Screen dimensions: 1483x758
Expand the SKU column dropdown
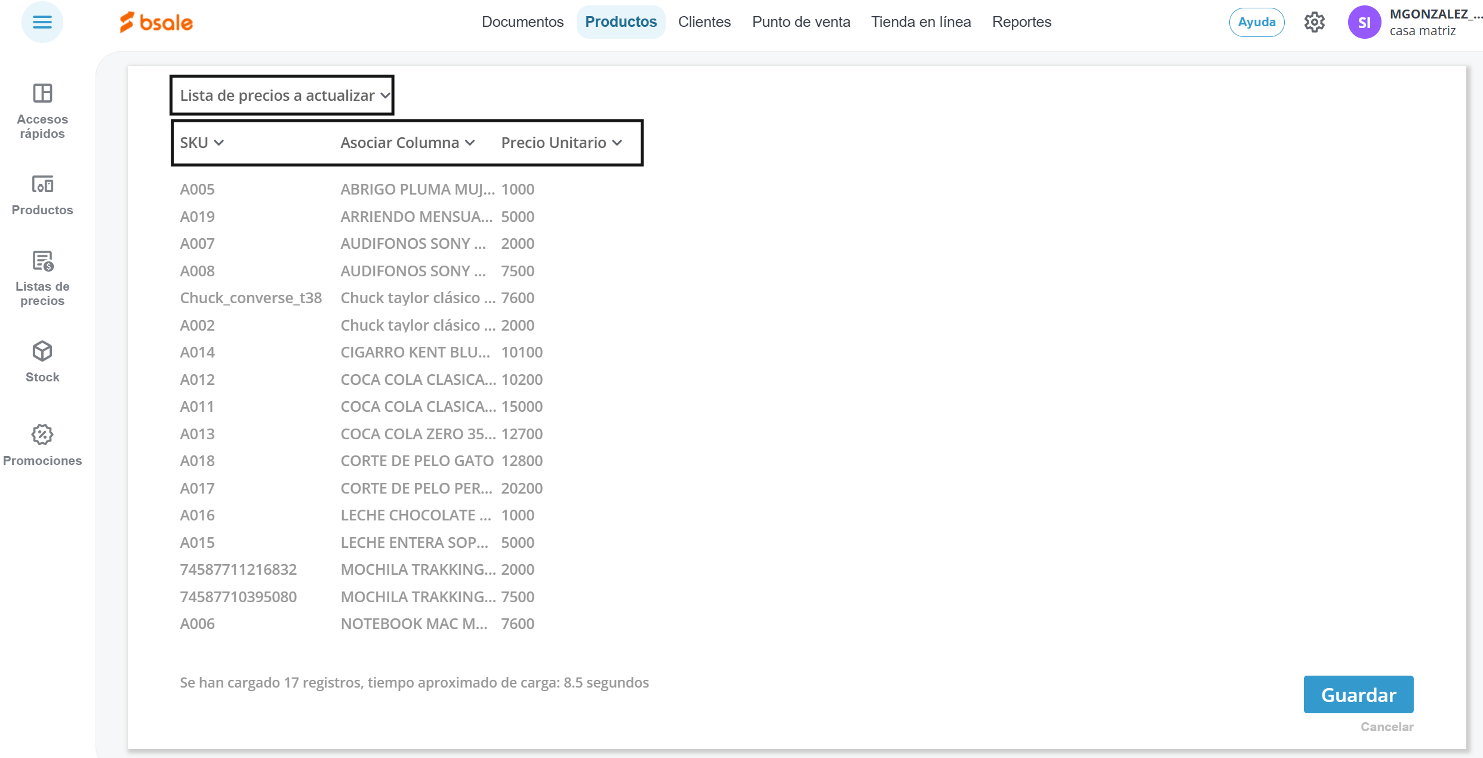tap(202, 143)
